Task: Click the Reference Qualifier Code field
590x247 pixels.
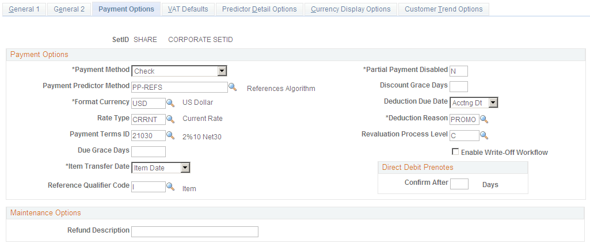Action: (x=149, y=187)
